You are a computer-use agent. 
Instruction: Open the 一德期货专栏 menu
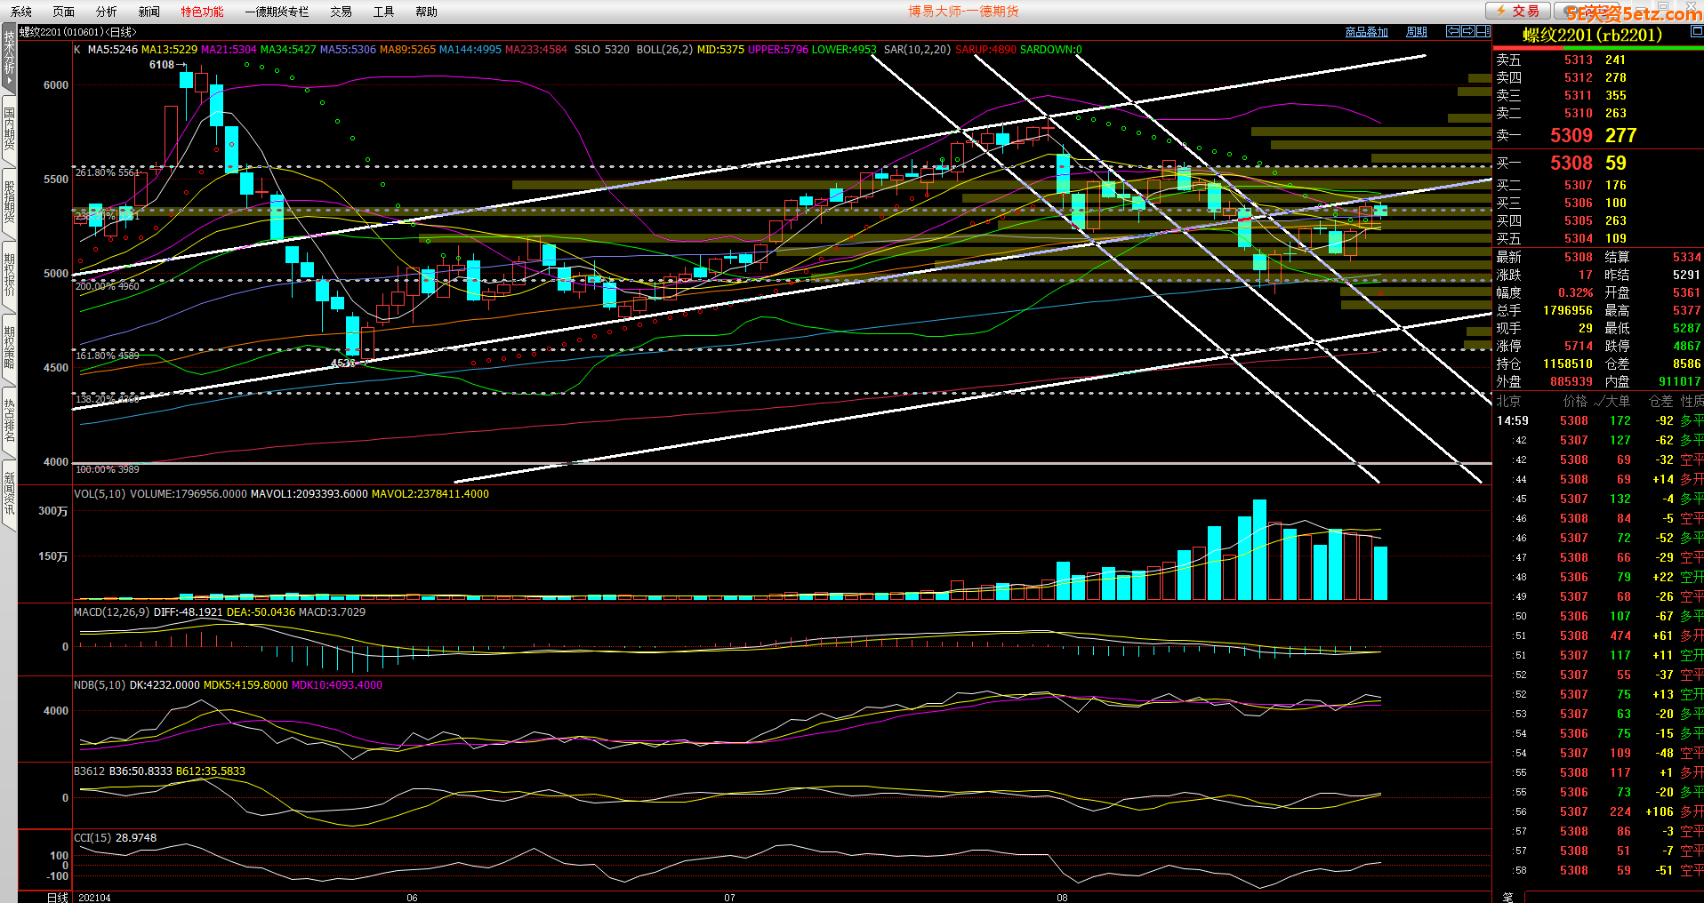(x=277, y=12)
